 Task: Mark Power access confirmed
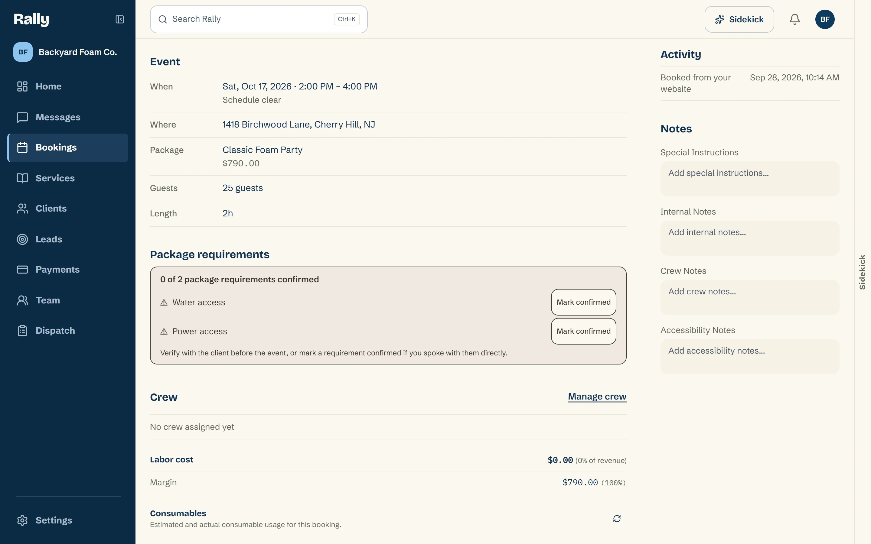(583, 331)
